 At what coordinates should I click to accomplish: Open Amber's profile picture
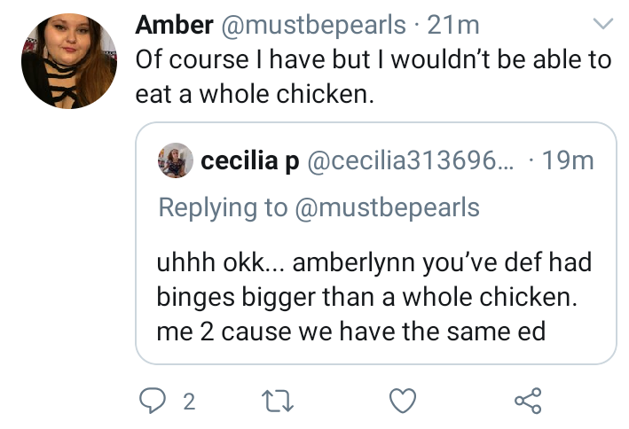(x=69, y=61)
